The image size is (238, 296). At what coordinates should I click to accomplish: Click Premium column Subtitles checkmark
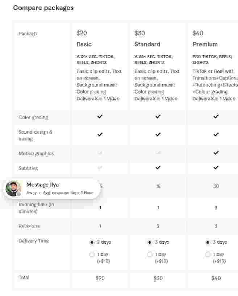(x=216, y=167)
